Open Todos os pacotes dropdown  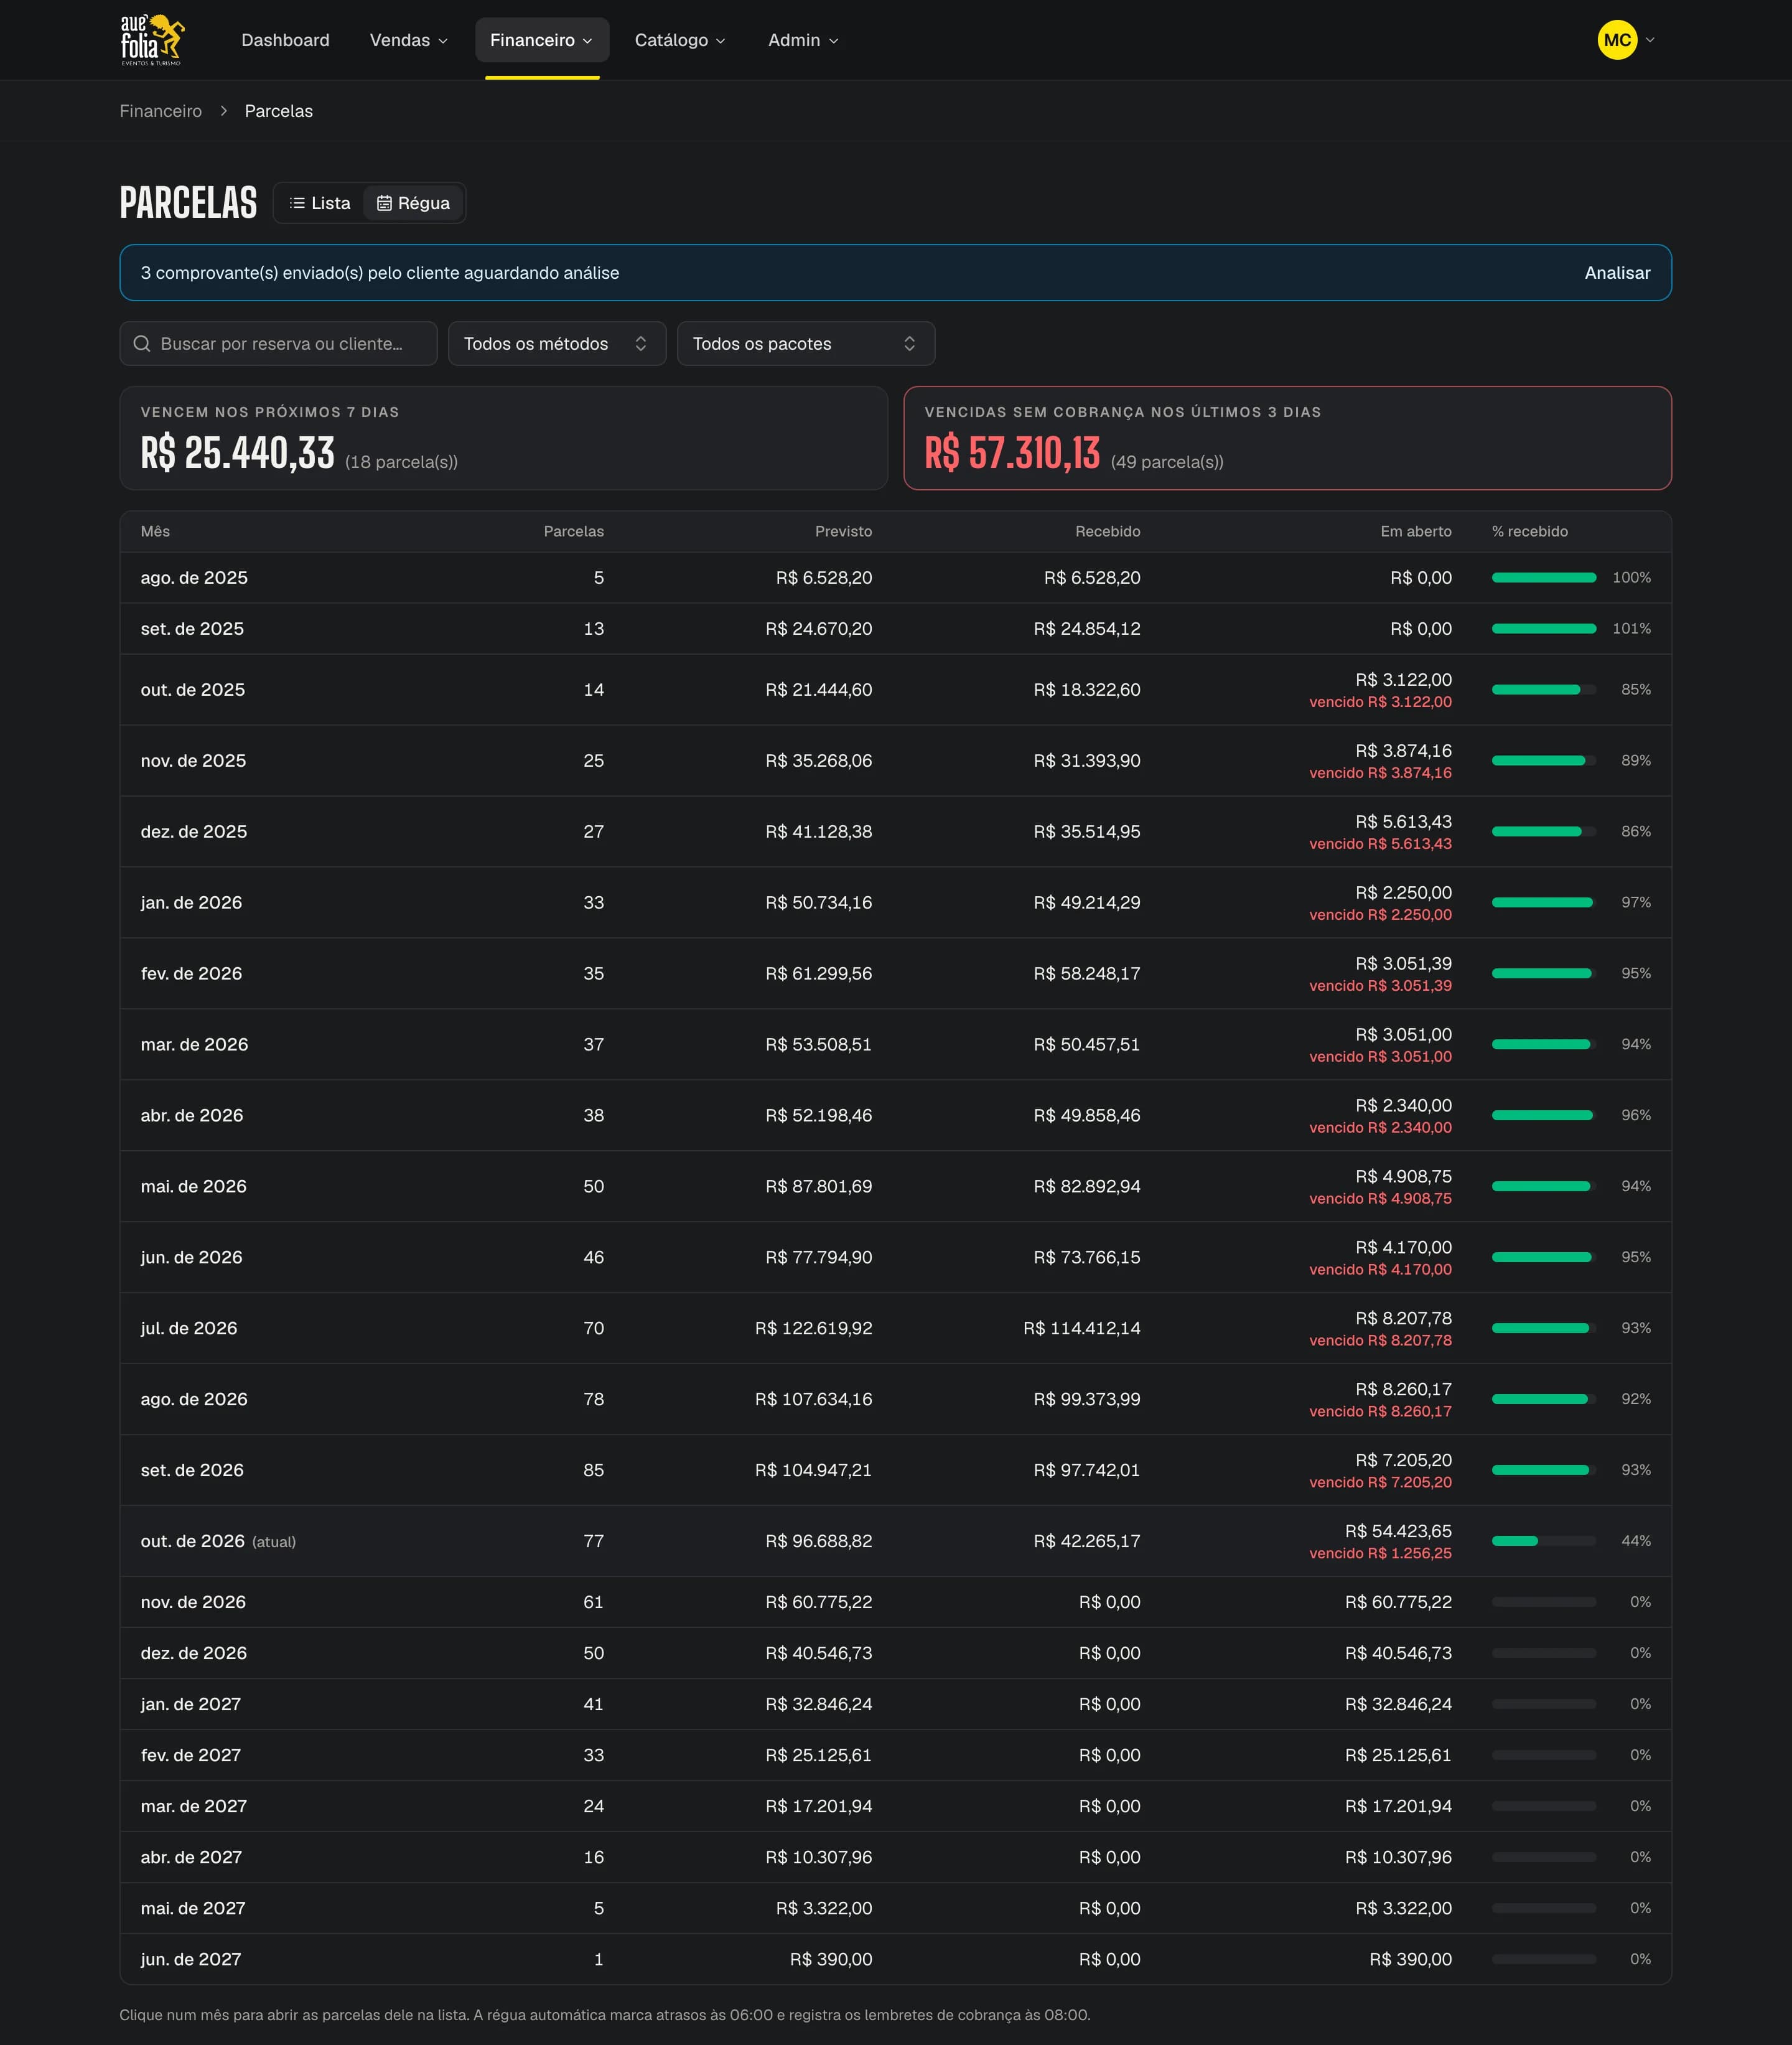pos(806,344)
